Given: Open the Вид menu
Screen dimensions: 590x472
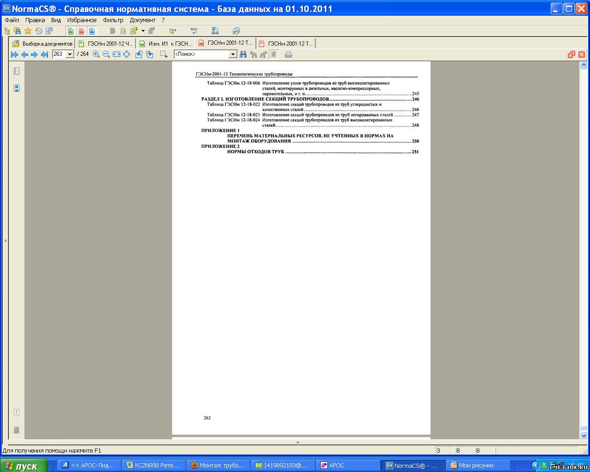Looking at the screenshot, I should (56, 20).
